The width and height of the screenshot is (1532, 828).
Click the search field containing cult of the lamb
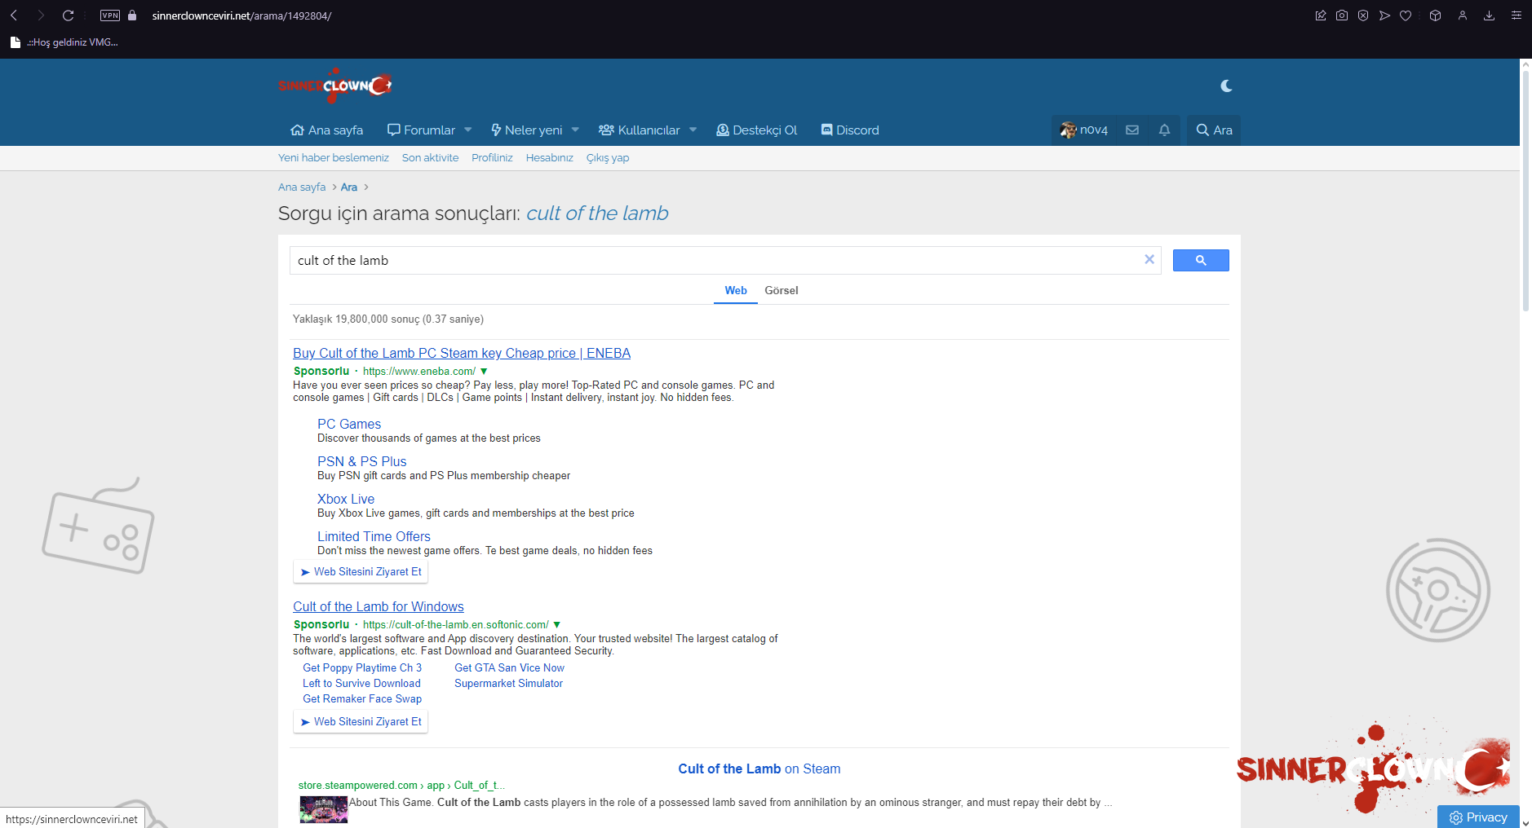tap(718, 261)
